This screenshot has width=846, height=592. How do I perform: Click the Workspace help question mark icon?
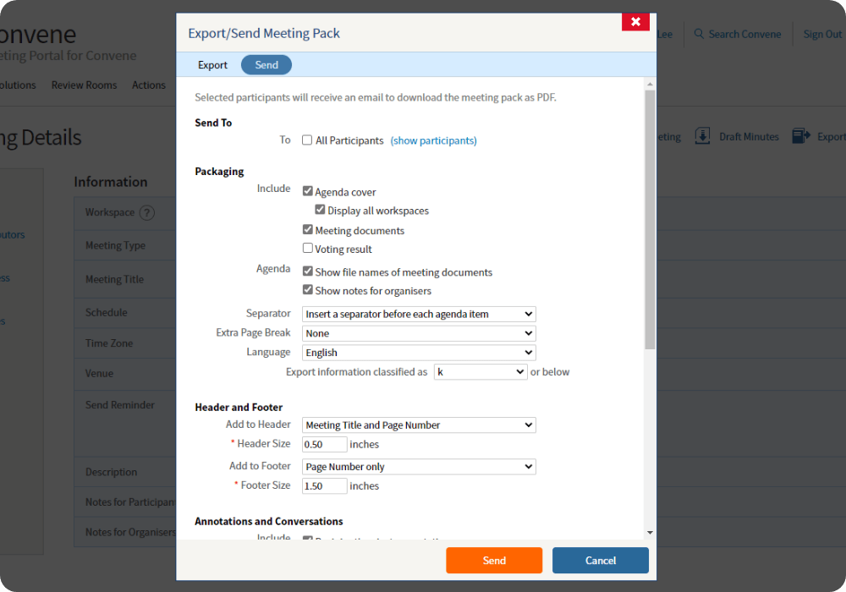147,212
